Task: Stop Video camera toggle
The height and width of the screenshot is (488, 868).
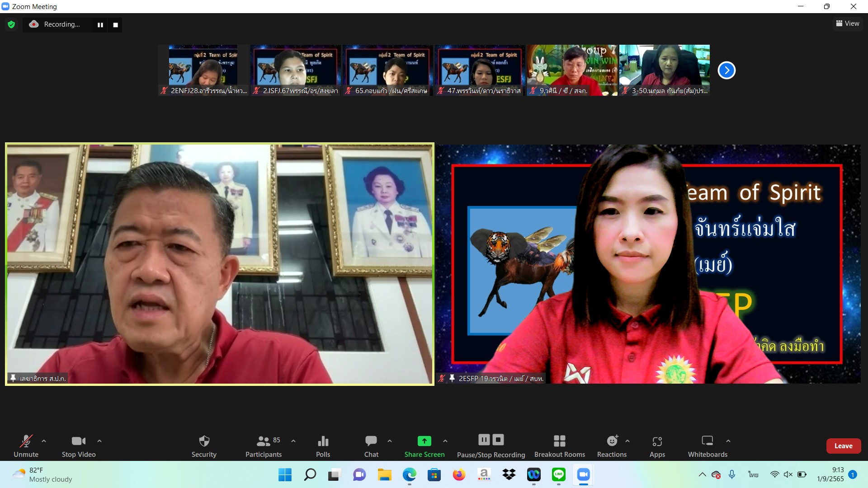Action: coord(79,446)
